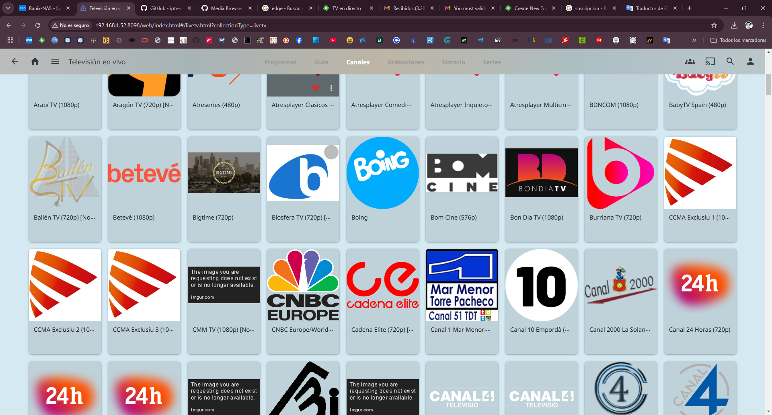Viewport: 772px width, 415px height.
Task: Open the CNBC Europe channel logo
Action: [x=303, y=285]
